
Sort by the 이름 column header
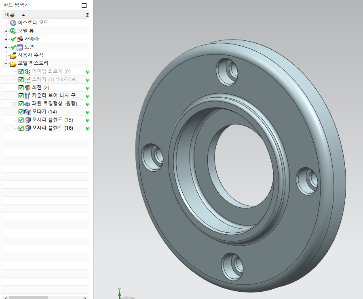pyautogui.click(x=42, y=15)
